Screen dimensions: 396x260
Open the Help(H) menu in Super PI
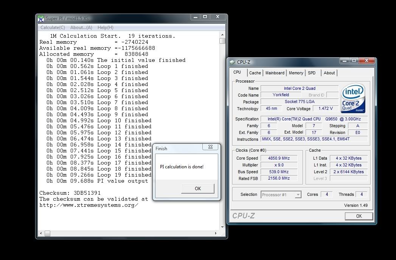(105, 28)
